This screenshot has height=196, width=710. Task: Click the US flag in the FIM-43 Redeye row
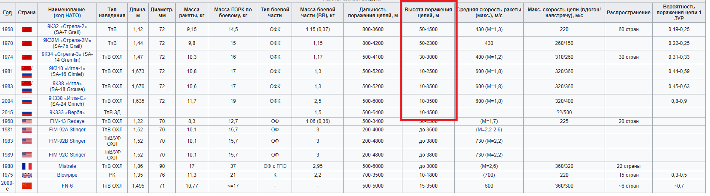pos(27,121)
